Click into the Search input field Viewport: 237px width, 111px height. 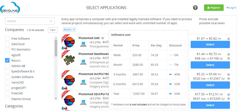[x=30, y=21]
